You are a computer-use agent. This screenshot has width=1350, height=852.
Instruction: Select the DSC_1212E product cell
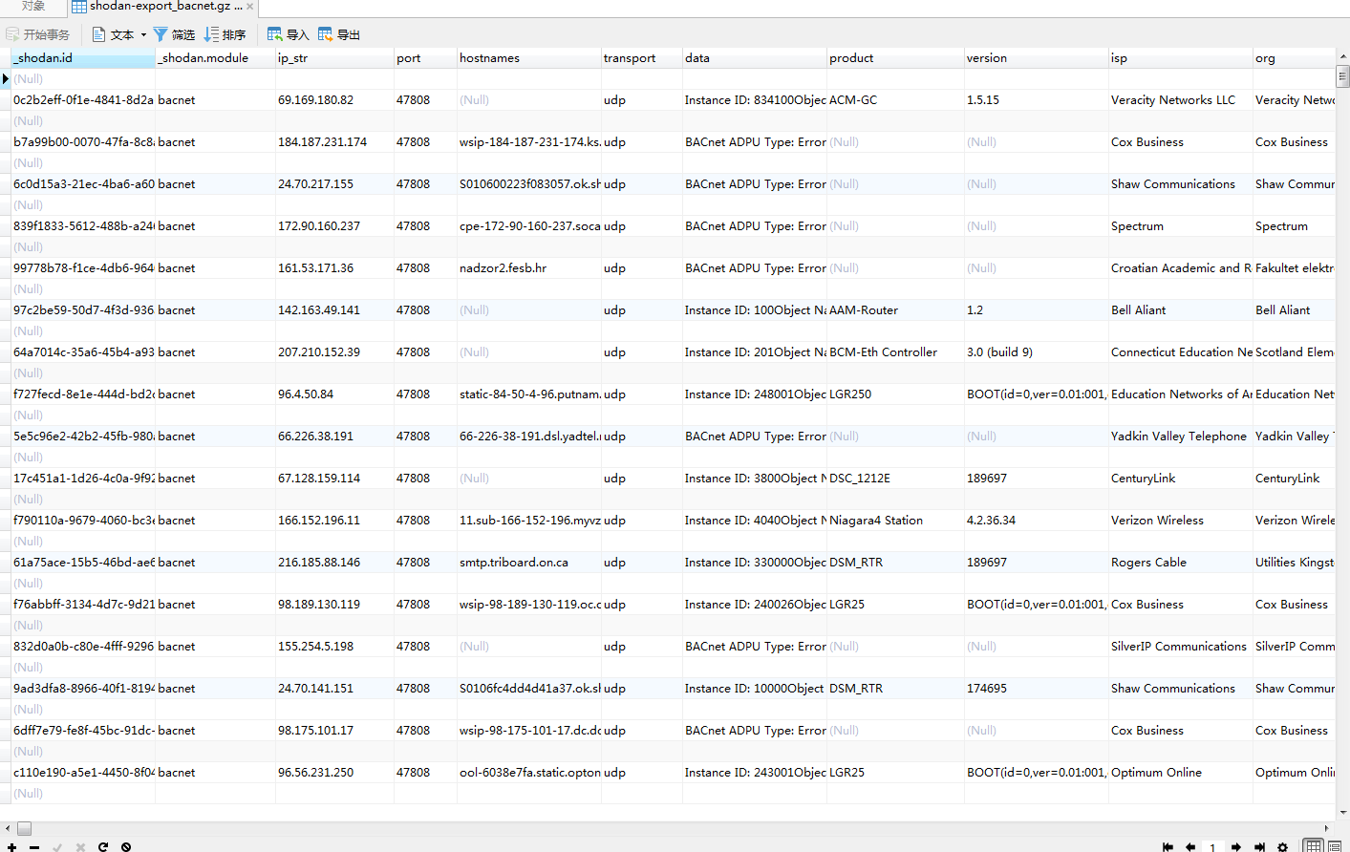(895, 479)
